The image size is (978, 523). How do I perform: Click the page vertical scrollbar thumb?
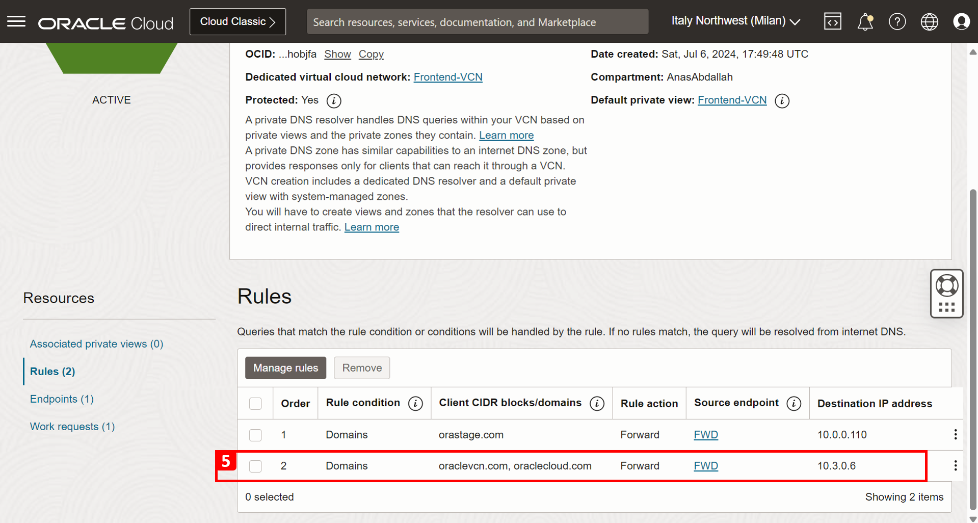tap(973, 349)
